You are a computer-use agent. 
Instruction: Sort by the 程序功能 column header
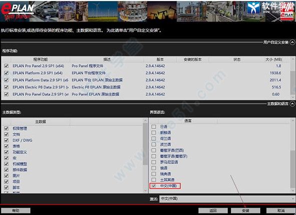[41, 59]
